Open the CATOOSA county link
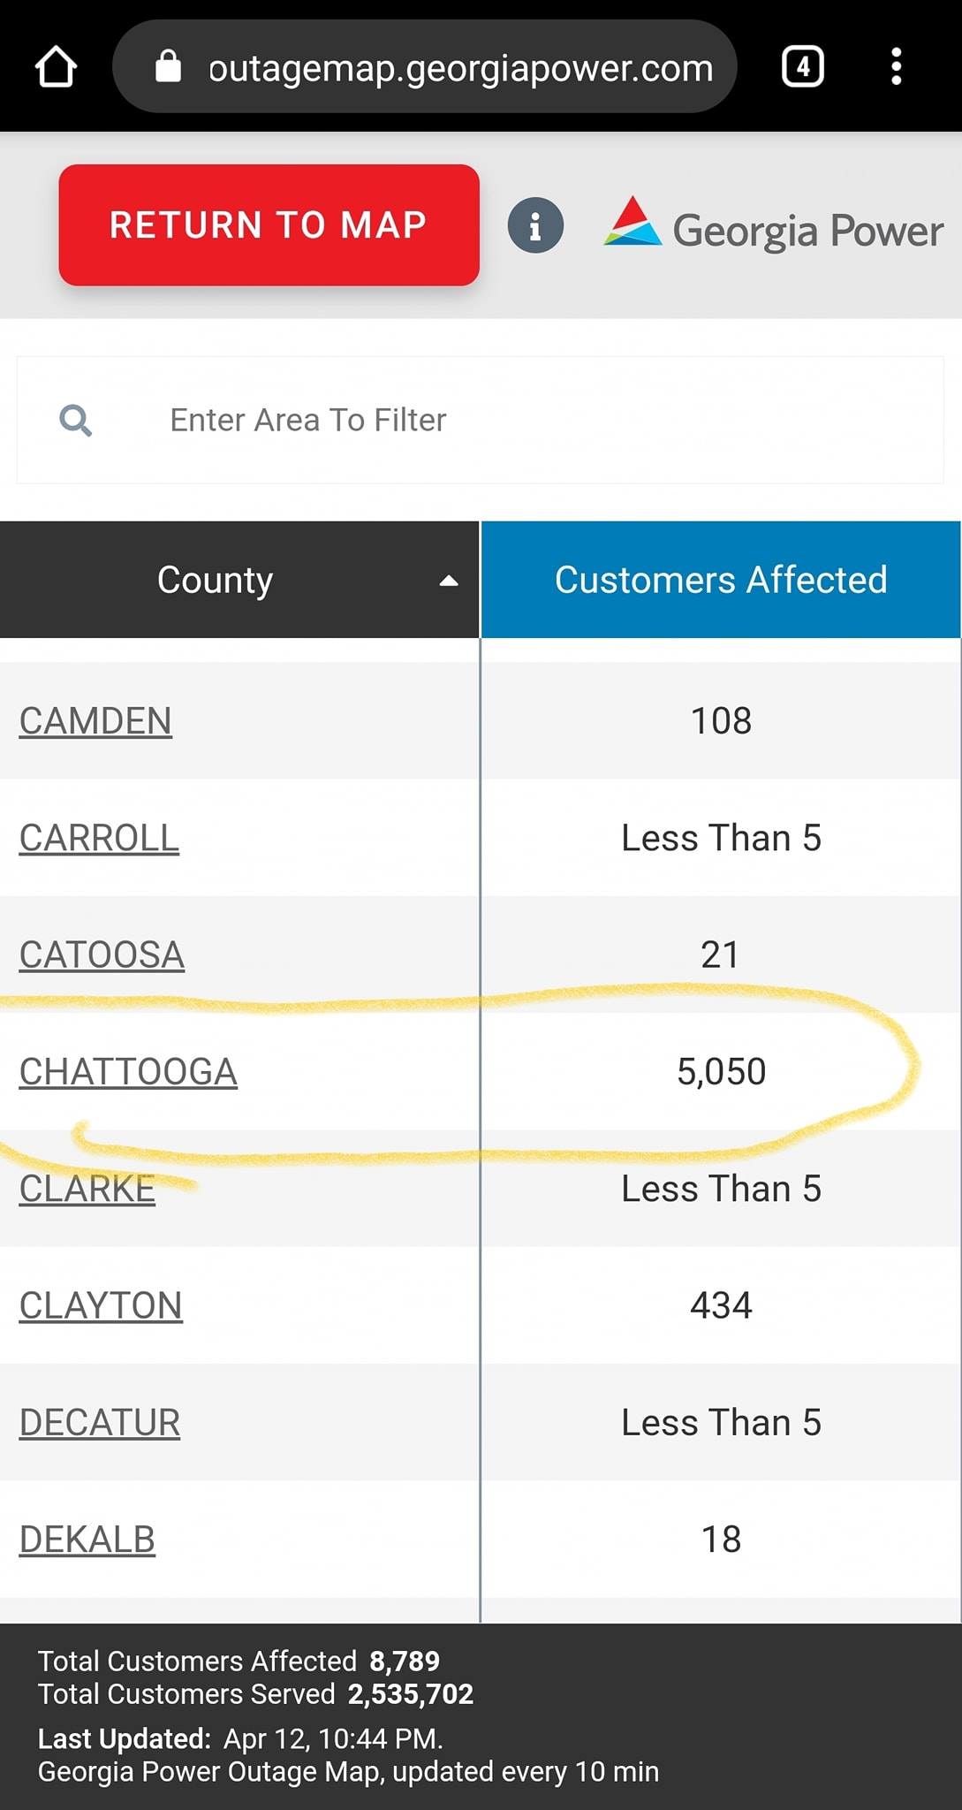 (102, 955)
